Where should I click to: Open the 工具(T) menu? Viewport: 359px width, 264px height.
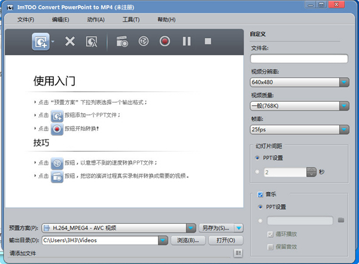point(131,20)
